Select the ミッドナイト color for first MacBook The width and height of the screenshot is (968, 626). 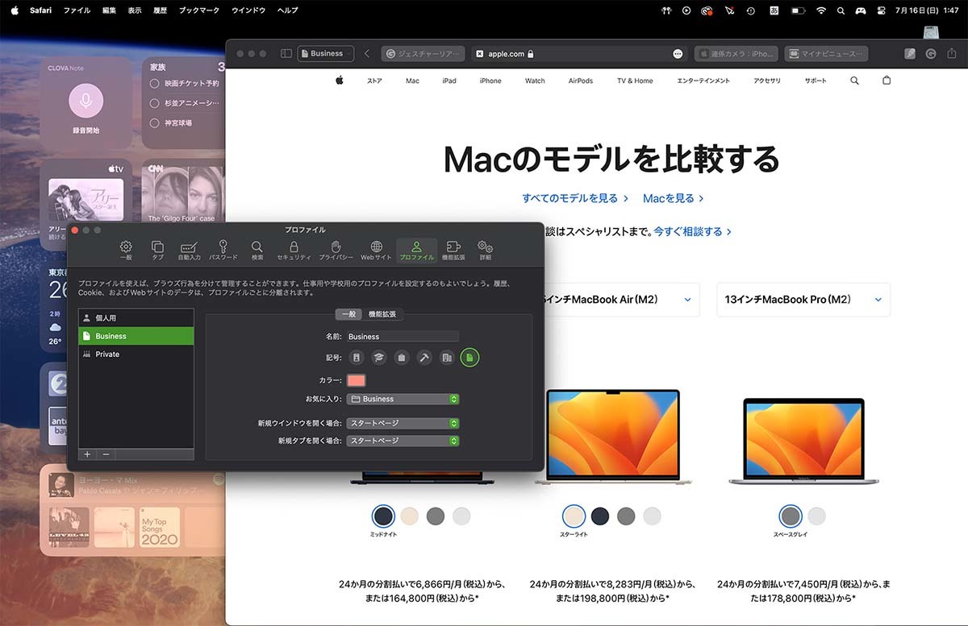[x=383, y=516]
